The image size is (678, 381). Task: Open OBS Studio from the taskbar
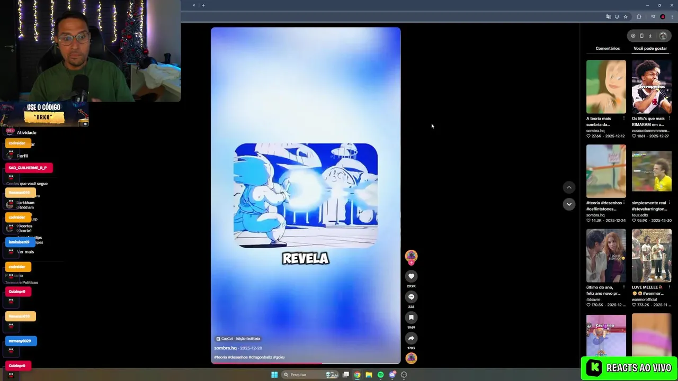(404, 375)
